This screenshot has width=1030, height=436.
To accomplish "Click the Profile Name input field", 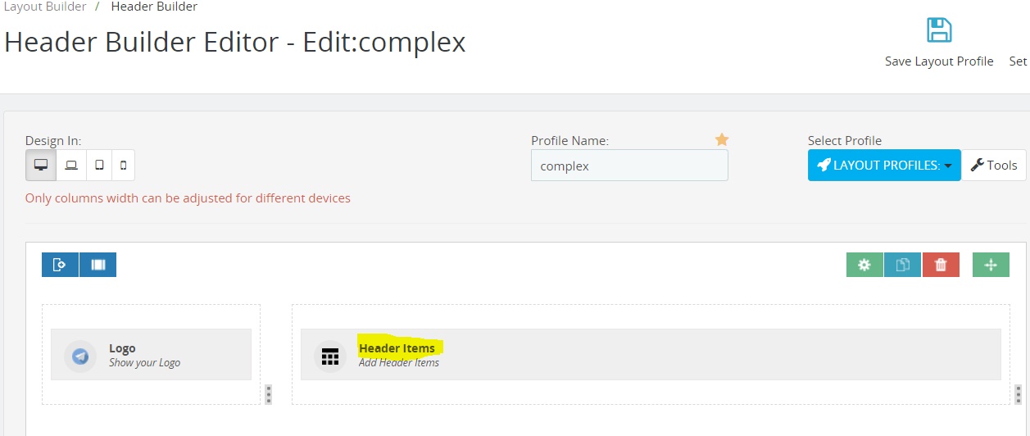I will click(629, 166).
